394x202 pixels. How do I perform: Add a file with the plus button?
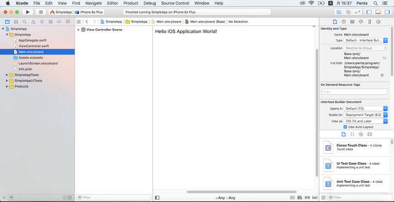pos(4,197)
